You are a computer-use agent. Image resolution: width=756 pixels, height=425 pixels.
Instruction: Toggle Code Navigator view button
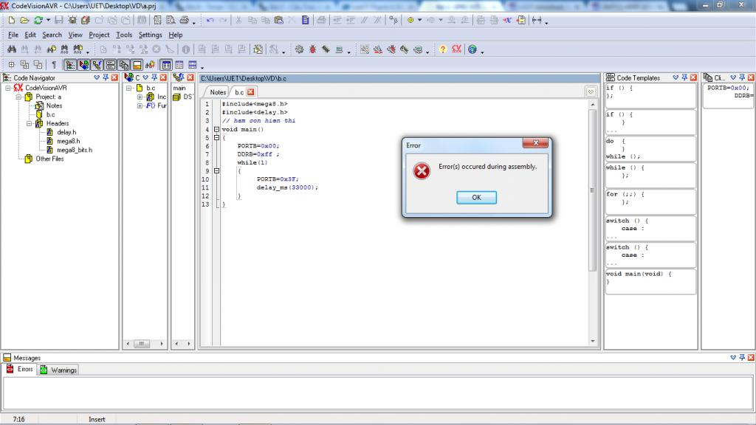click(x=70, y=65)
